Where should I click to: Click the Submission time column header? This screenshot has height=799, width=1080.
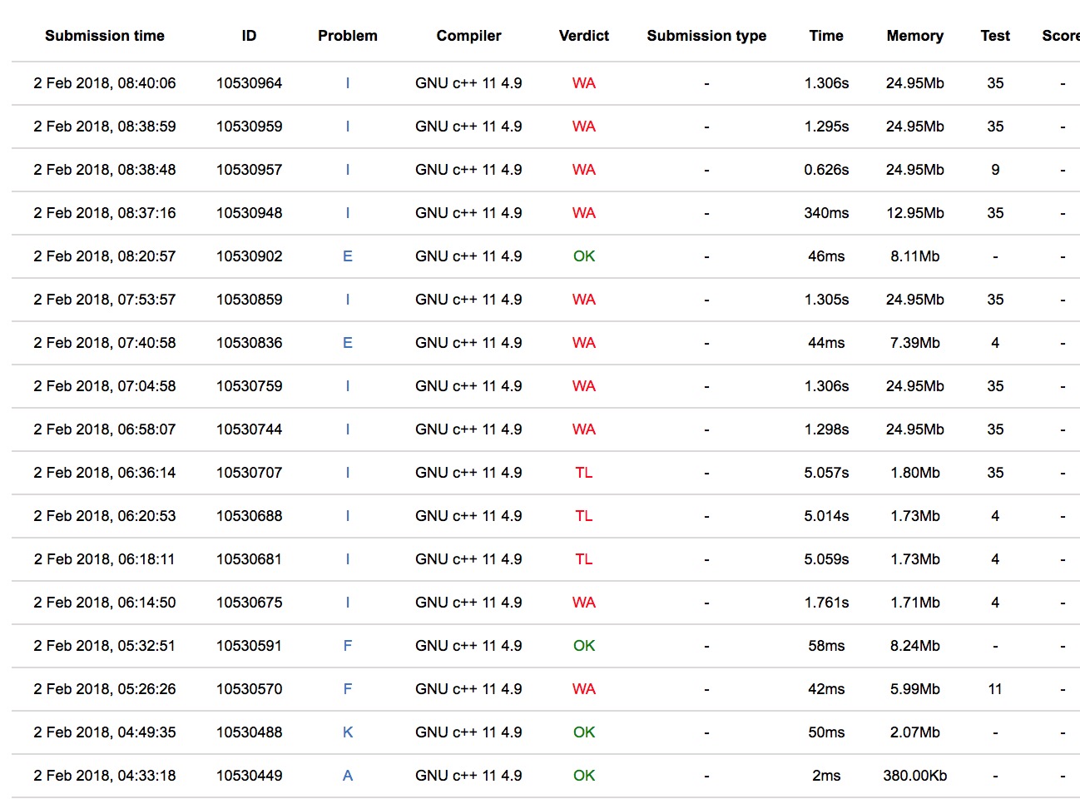pyautogui.click(x=105, y=36)
